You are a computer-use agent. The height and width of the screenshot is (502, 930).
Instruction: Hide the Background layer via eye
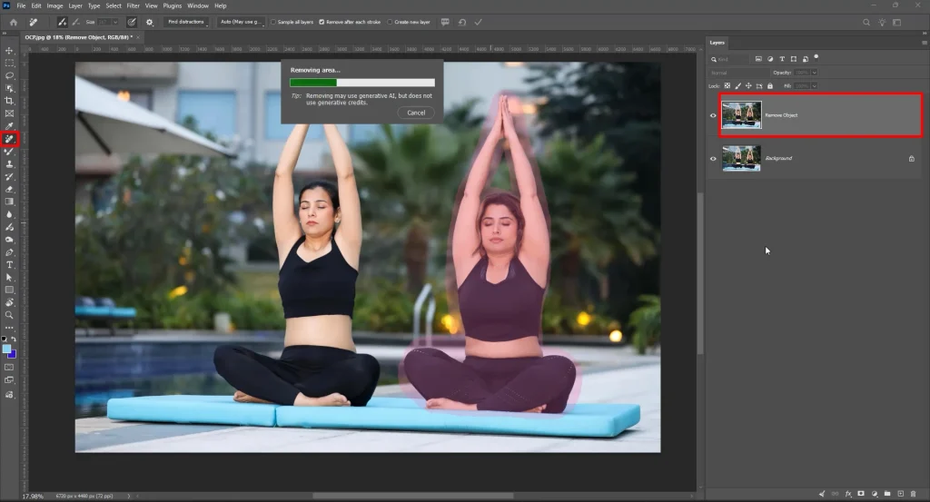tap(714, 159)
